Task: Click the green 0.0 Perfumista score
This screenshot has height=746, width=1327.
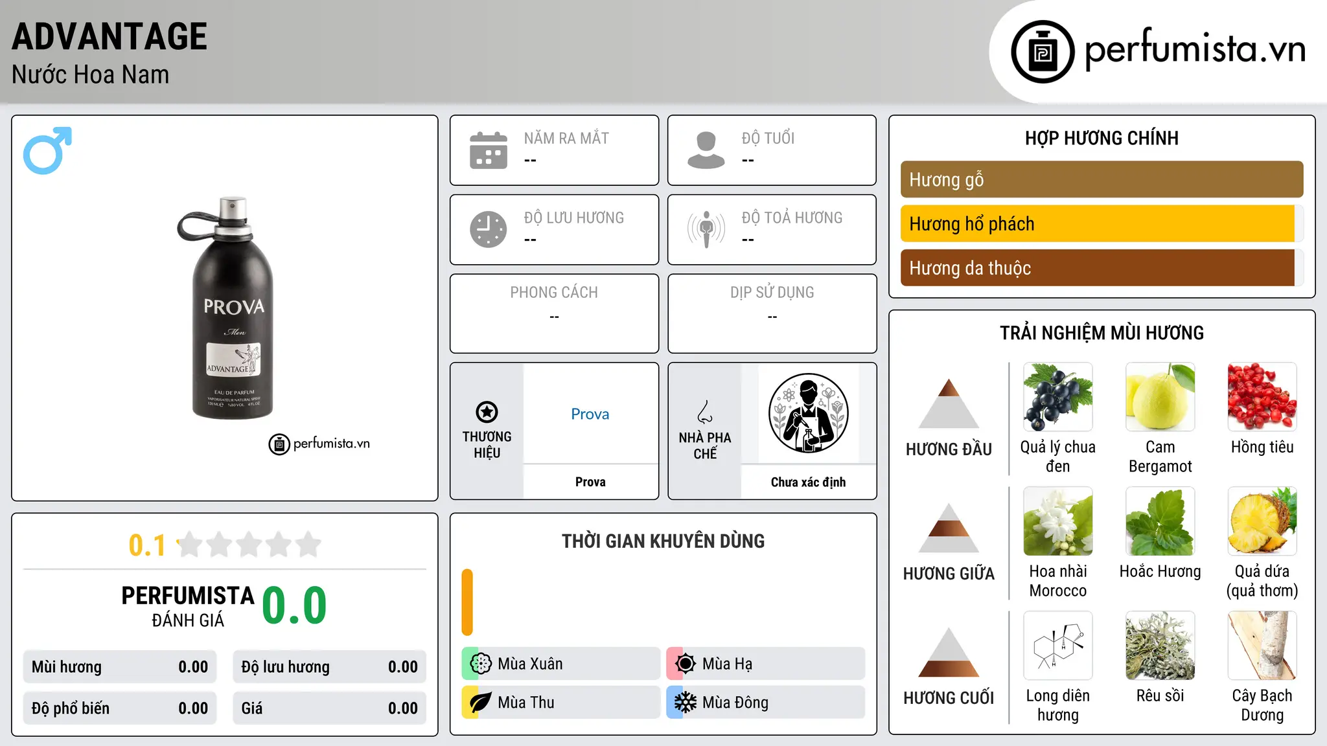Action: 294,605
